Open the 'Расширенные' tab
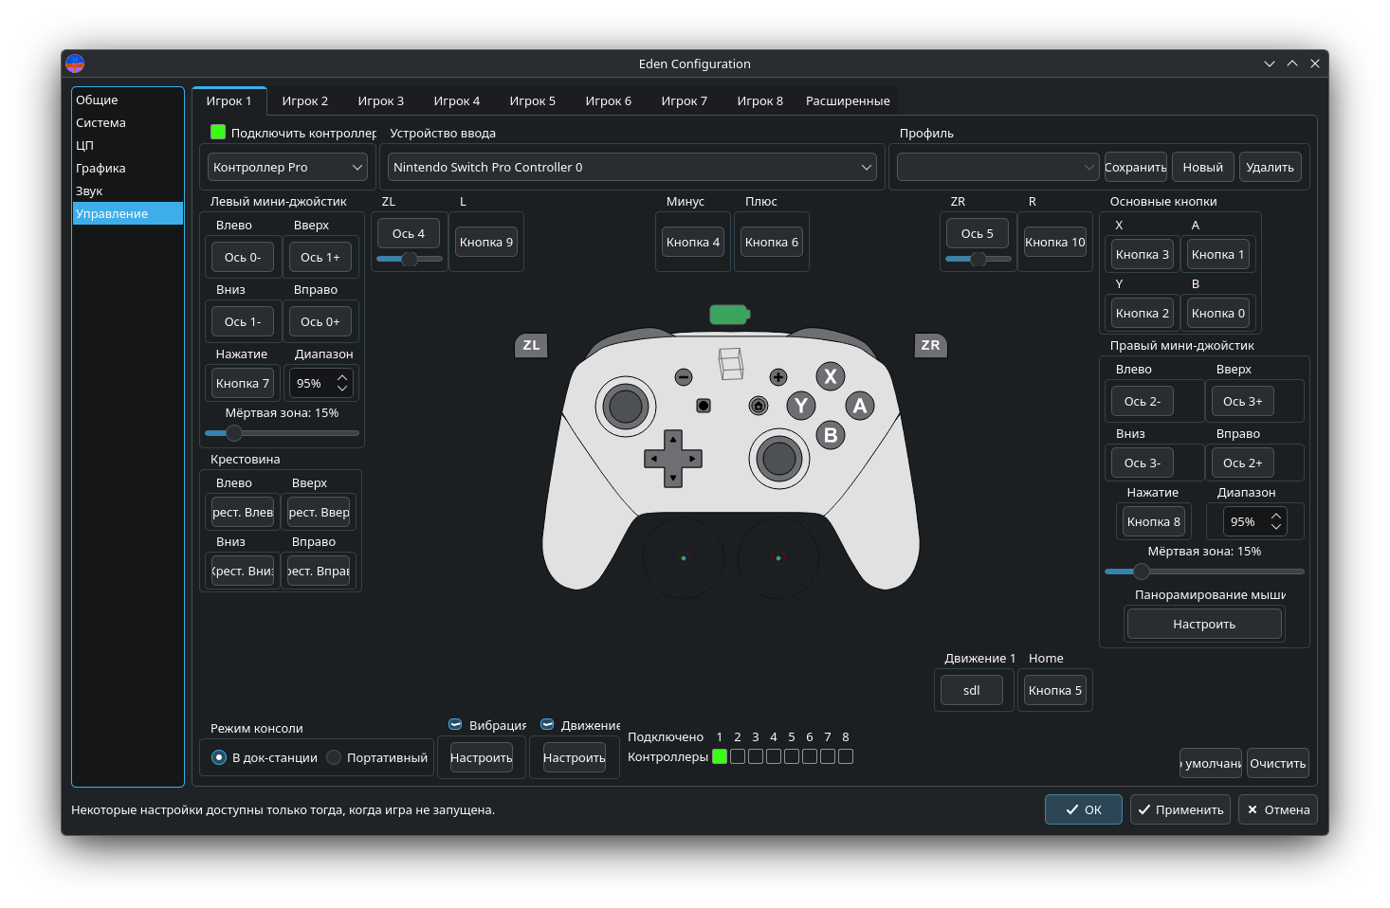Image resolution: width=1390 pixels, height=908 pixels. tap(848, 100)
